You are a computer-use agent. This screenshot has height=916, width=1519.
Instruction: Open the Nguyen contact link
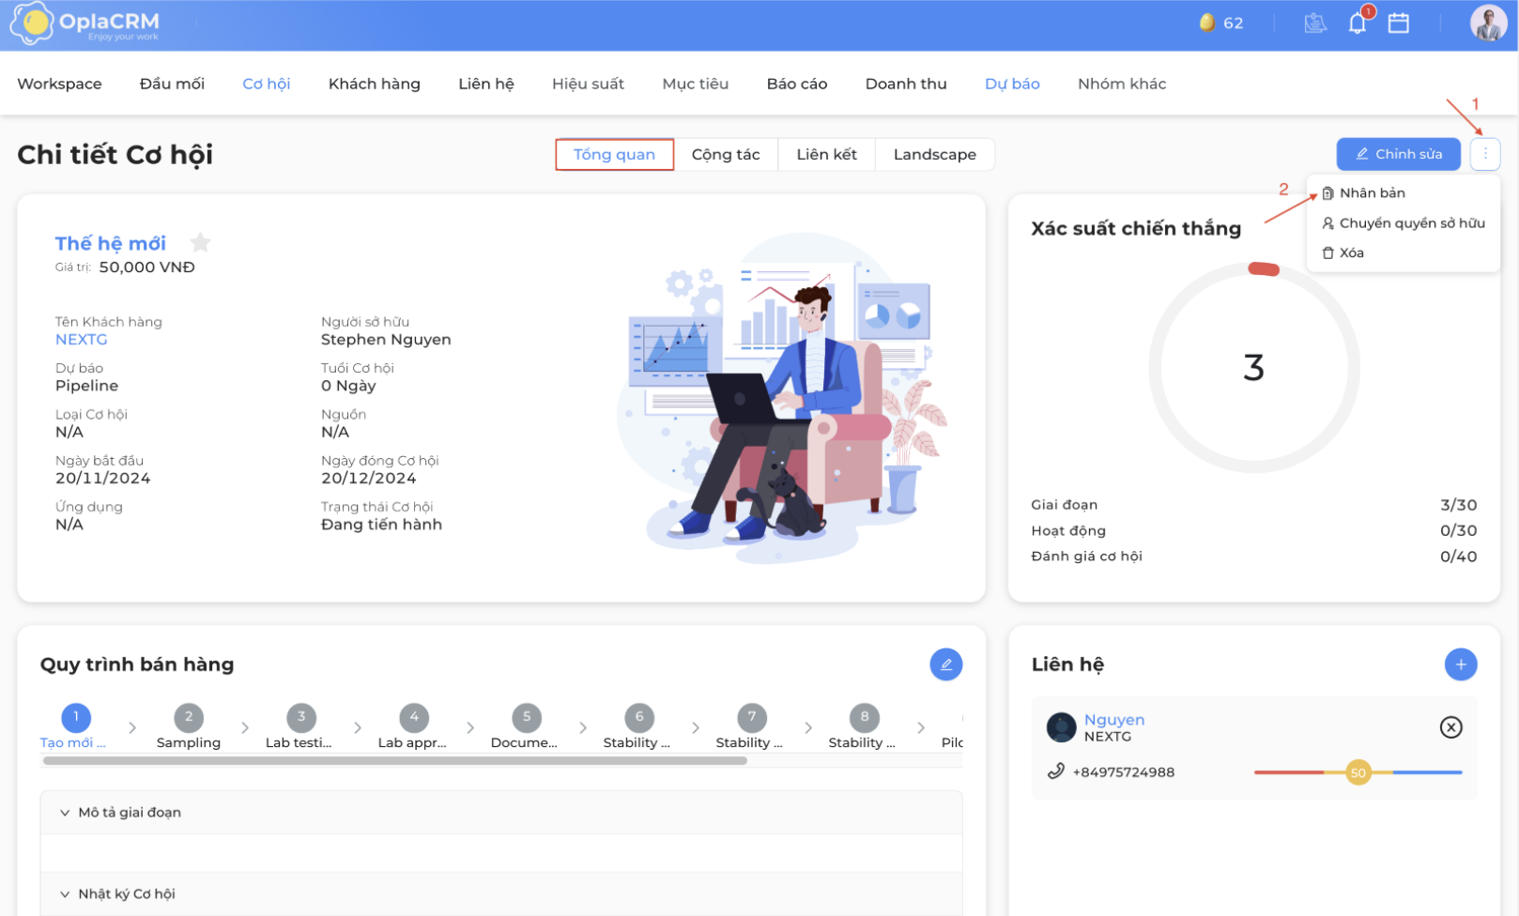[1114, 720]
